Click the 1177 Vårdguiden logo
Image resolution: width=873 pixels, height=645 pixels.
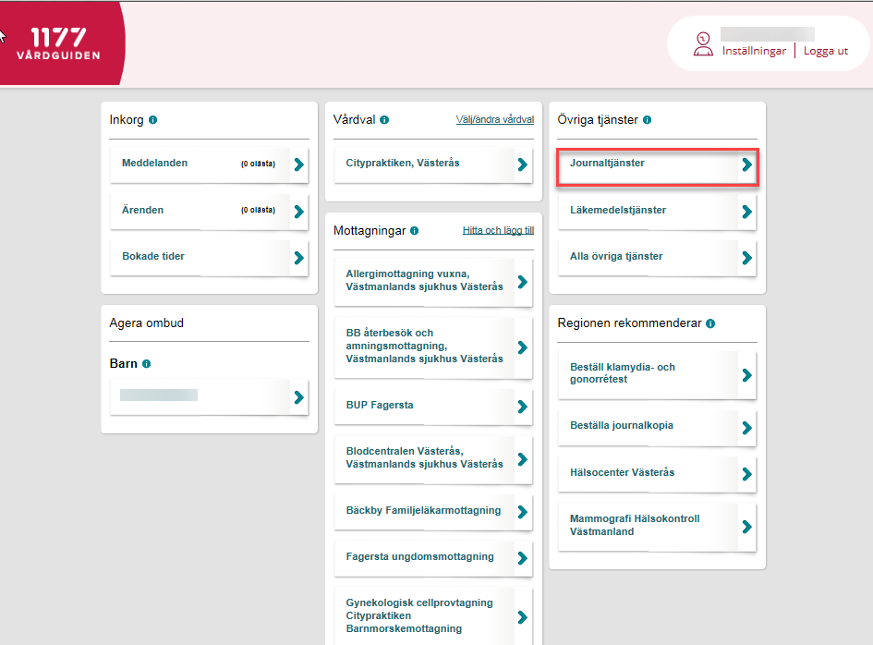tap(58, 43)
